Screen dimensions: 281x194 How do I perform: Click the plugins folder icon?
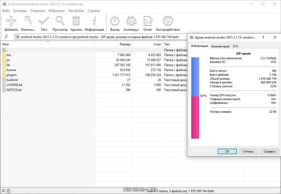[4, 75]
